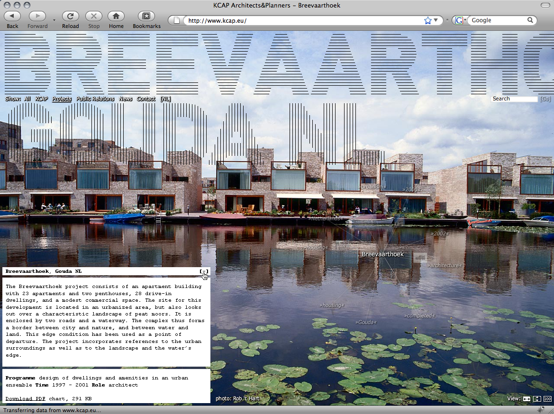
Task: Go to the browser Home page
Action: [116, 16]
